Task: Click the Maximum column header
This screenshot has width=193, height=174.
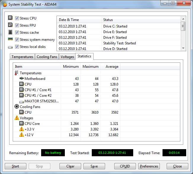Action: coord(90,67)
